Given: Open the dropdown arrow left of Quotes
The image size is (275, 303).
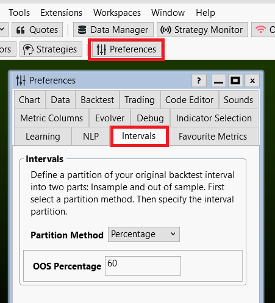Looking at the screenshot, I should pos(3,30).
